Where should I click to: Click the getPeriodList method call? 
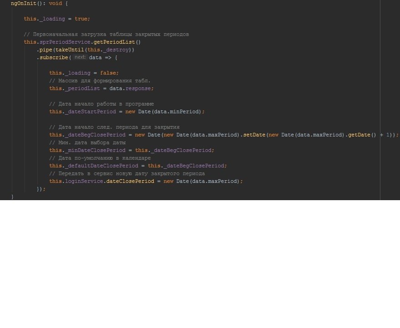114,42
